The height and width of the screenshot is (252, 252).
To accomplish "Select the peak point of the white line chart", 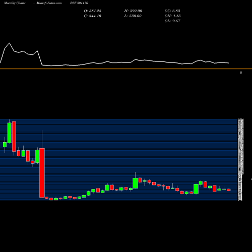I will (x=9, y=43).
